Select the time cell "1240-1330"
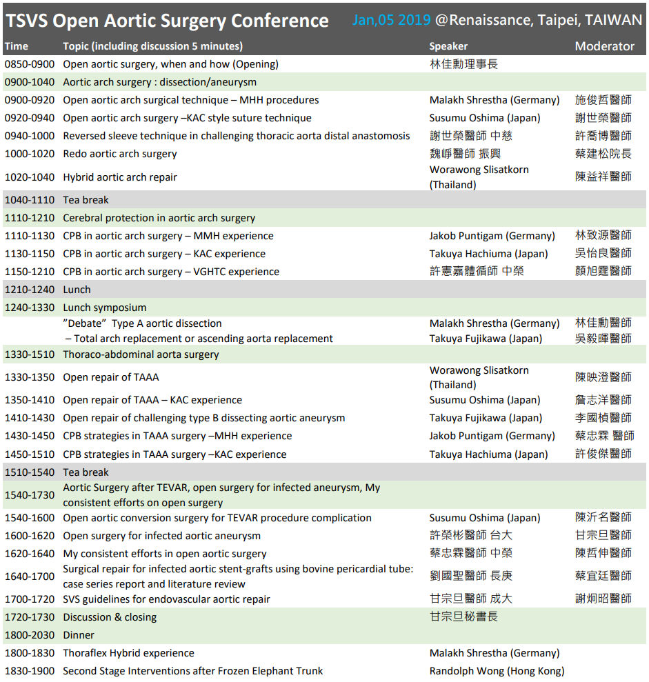Screen dimensions: 649x682 30,308
